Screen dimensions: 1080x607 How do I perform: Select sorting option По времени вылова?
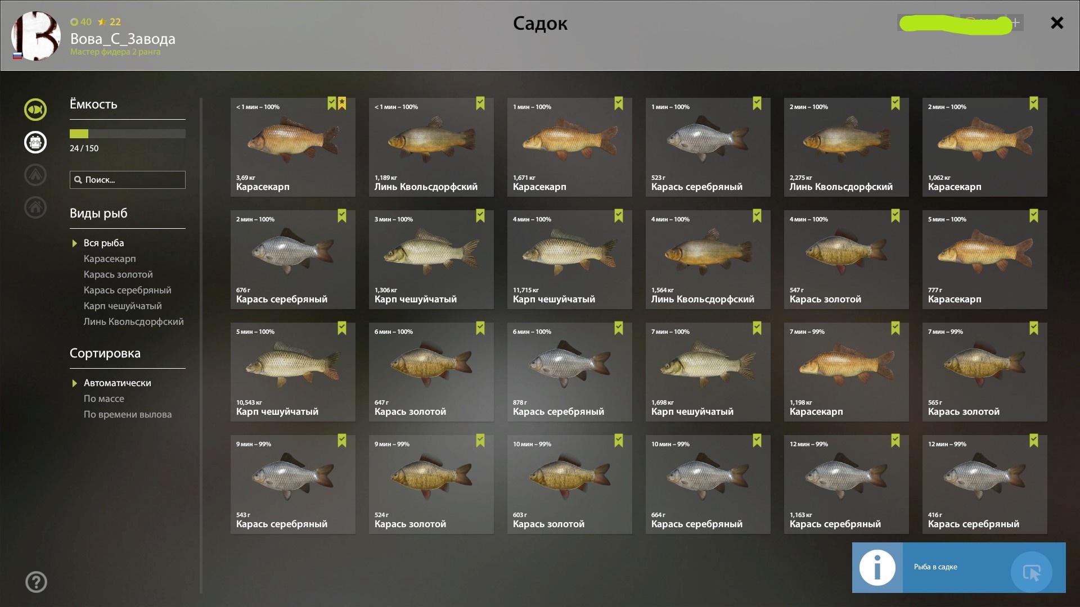[128, 414]
